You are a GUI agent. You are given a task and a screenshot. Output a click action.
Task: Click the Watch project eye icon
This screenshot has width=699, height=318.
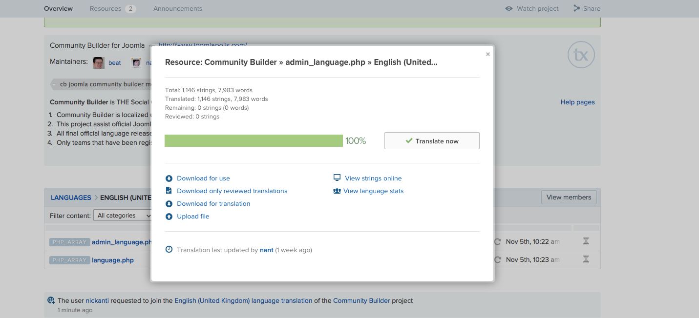click(x=509, y=8)
